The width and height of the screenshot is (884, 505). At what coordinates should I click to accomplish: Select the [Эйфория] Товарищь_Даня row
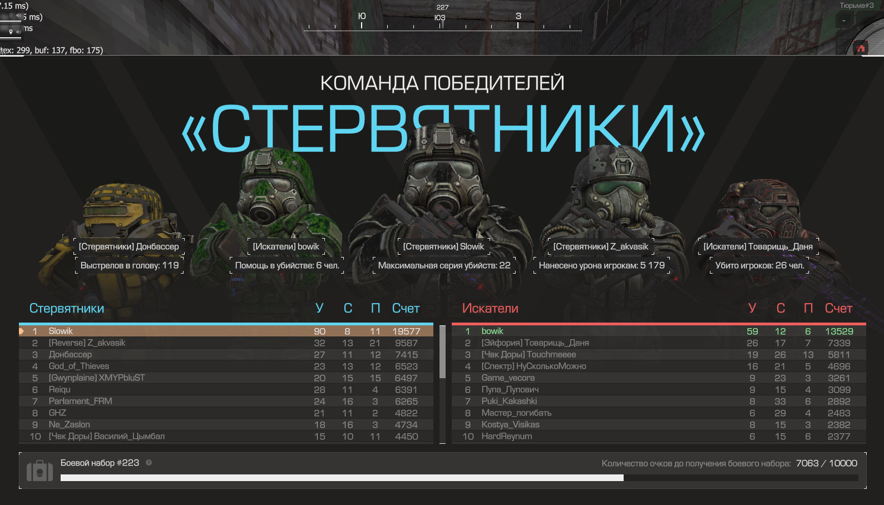click(659, 343)
